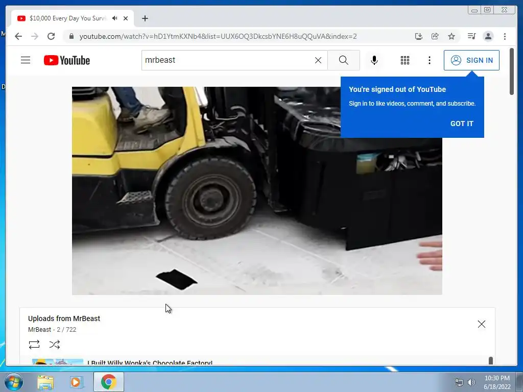Click the address bar URL

click(x=218, y=36)
